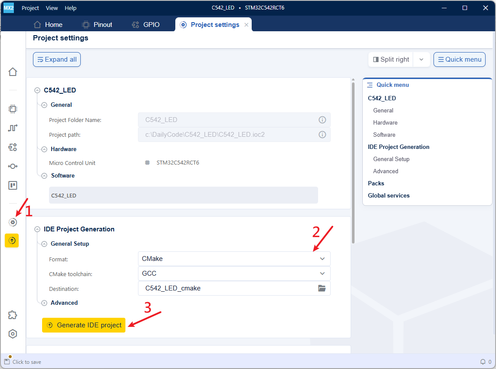Jump to Software in Quick menu
Screen dimensions: 496x369
[384, 135]
